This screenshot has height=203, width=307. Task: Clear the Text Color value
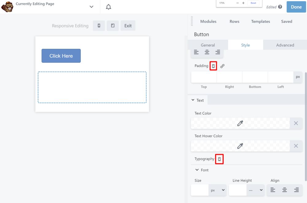(296, 123)
